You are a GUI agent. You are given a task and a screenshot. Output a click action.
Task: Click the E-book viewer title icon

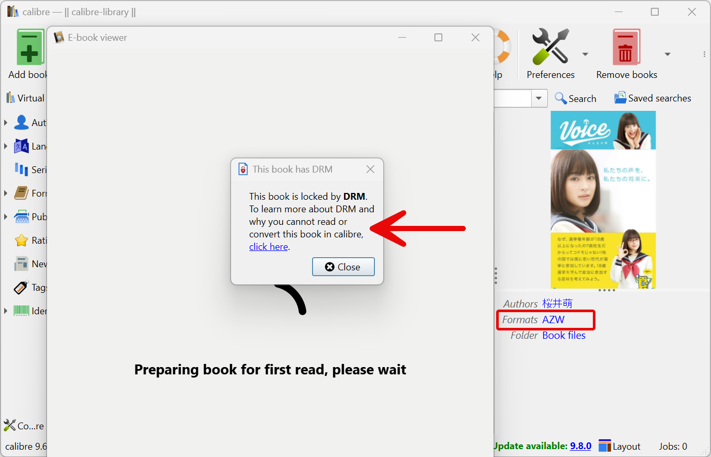point(59,37)
